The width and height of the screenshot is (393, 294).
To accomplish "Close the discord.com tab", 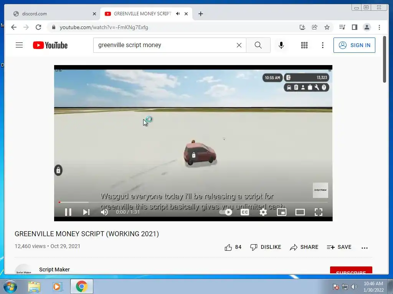I will click(x=94, y=14).
